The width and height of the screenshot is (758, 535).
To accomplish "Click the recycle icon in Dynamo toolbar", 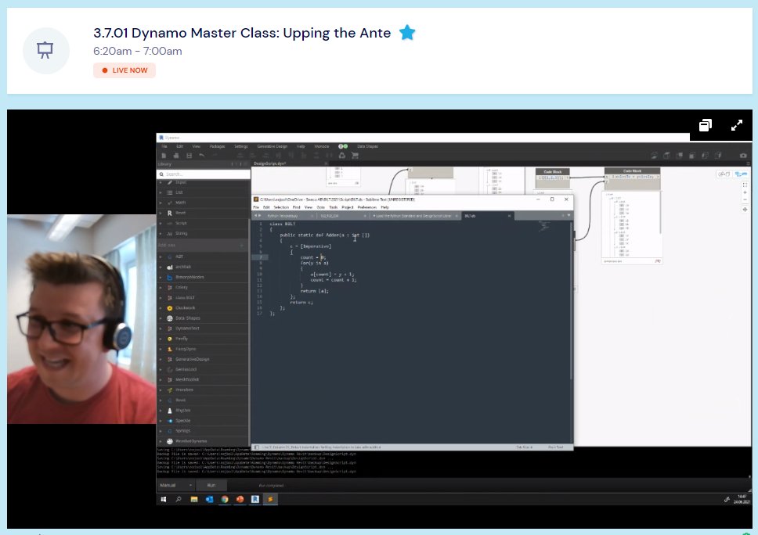I will click(341, 156).
